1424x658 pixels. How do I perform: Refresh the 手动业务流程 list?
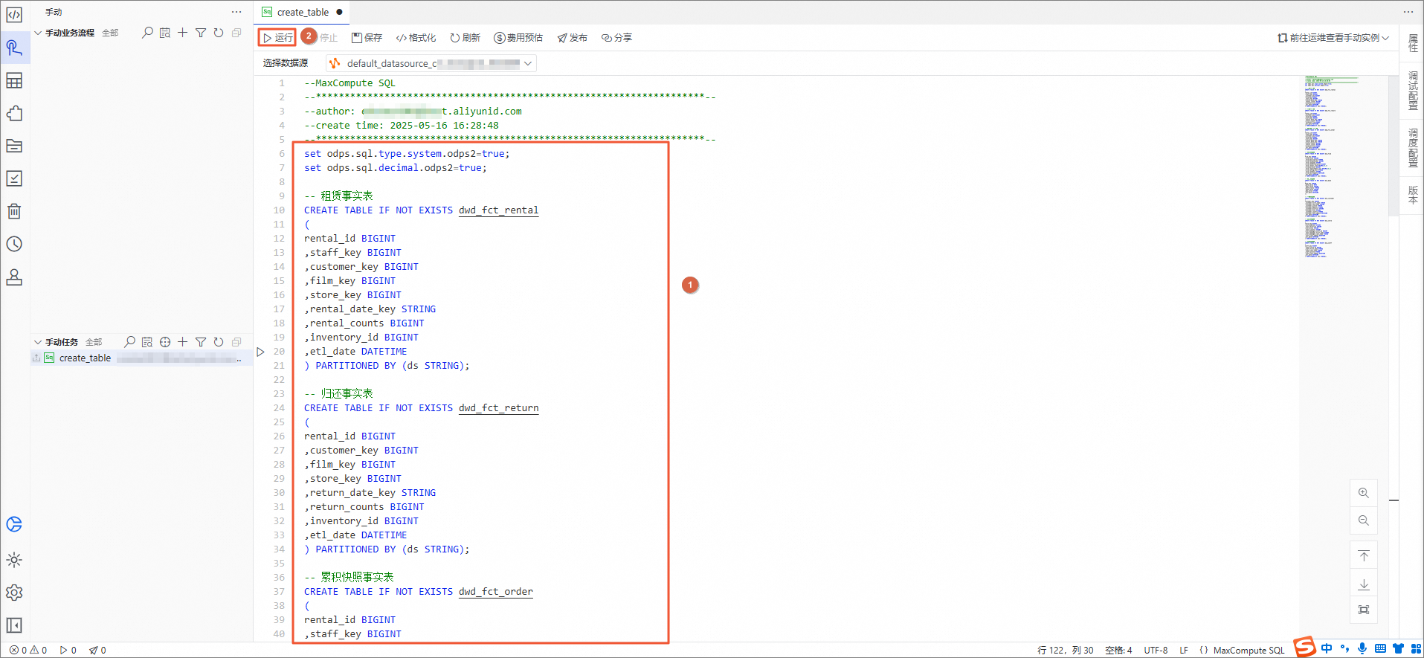coord(219,33)
